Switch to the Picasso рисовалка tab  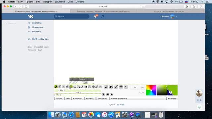click(36, 11)
